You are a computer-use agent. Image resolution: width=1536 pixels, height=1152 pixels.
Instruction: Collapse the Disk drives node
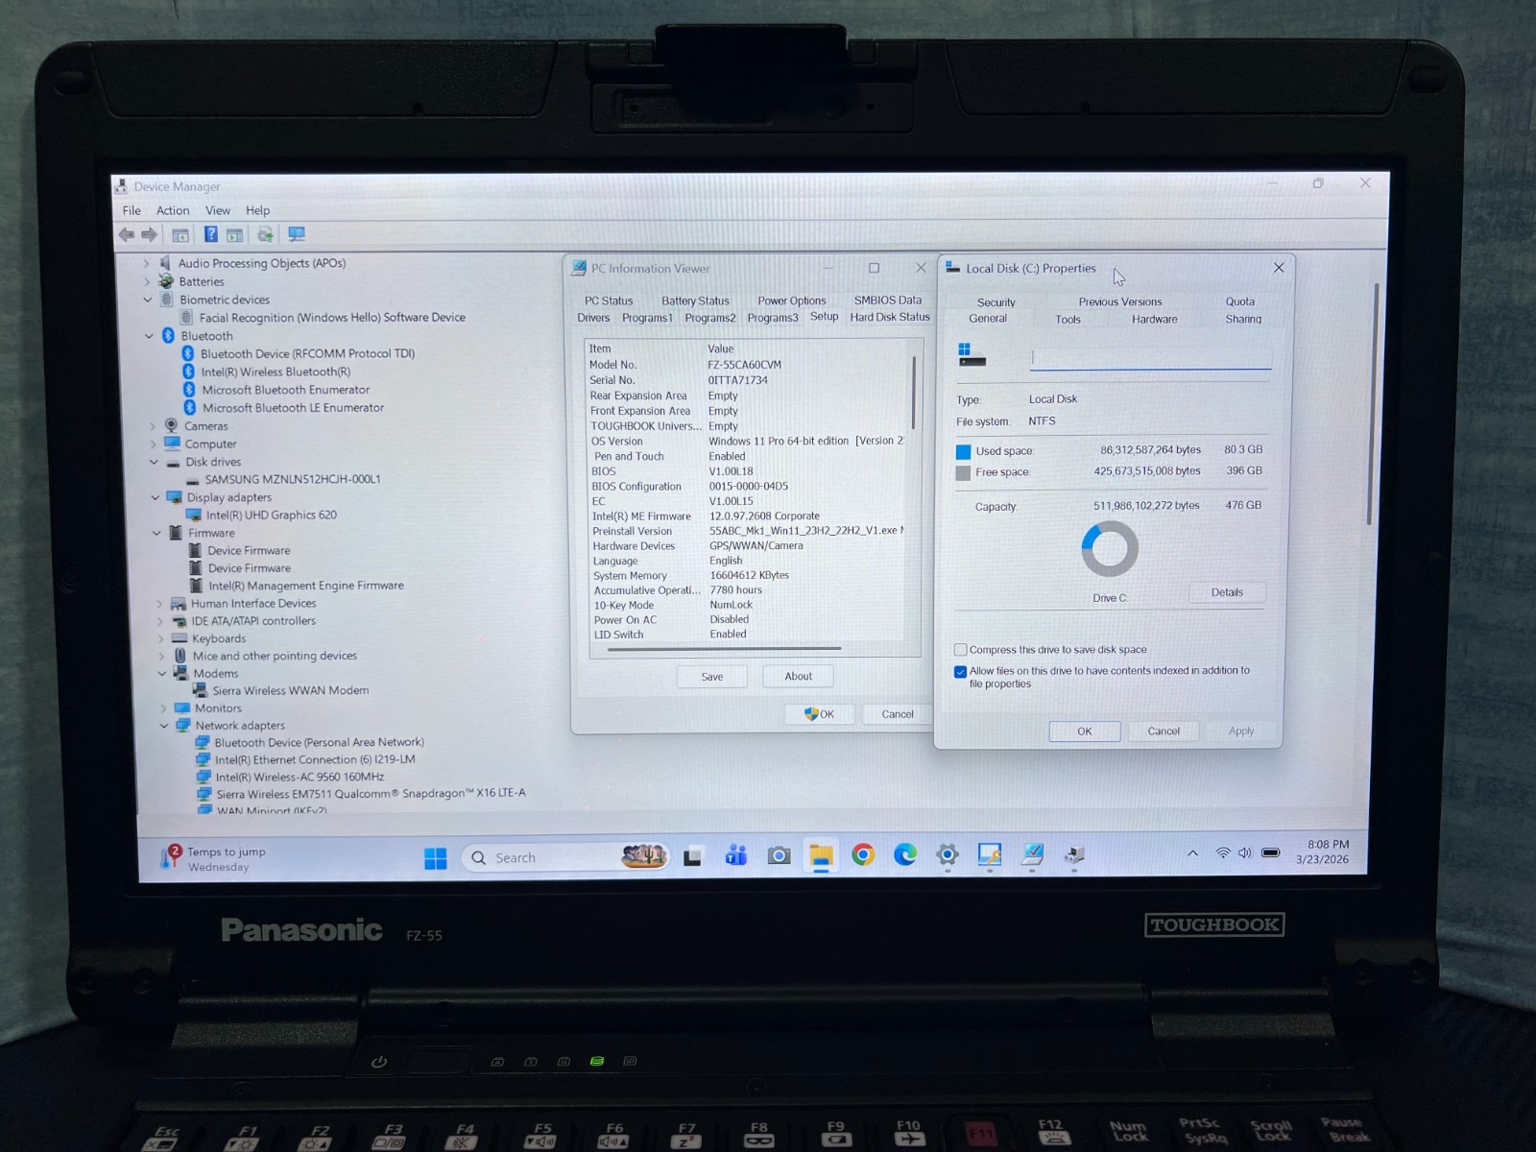point(154,462)
